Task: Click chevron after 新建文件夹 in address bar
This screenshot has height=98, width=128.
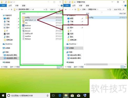Action: pos(98,9)
